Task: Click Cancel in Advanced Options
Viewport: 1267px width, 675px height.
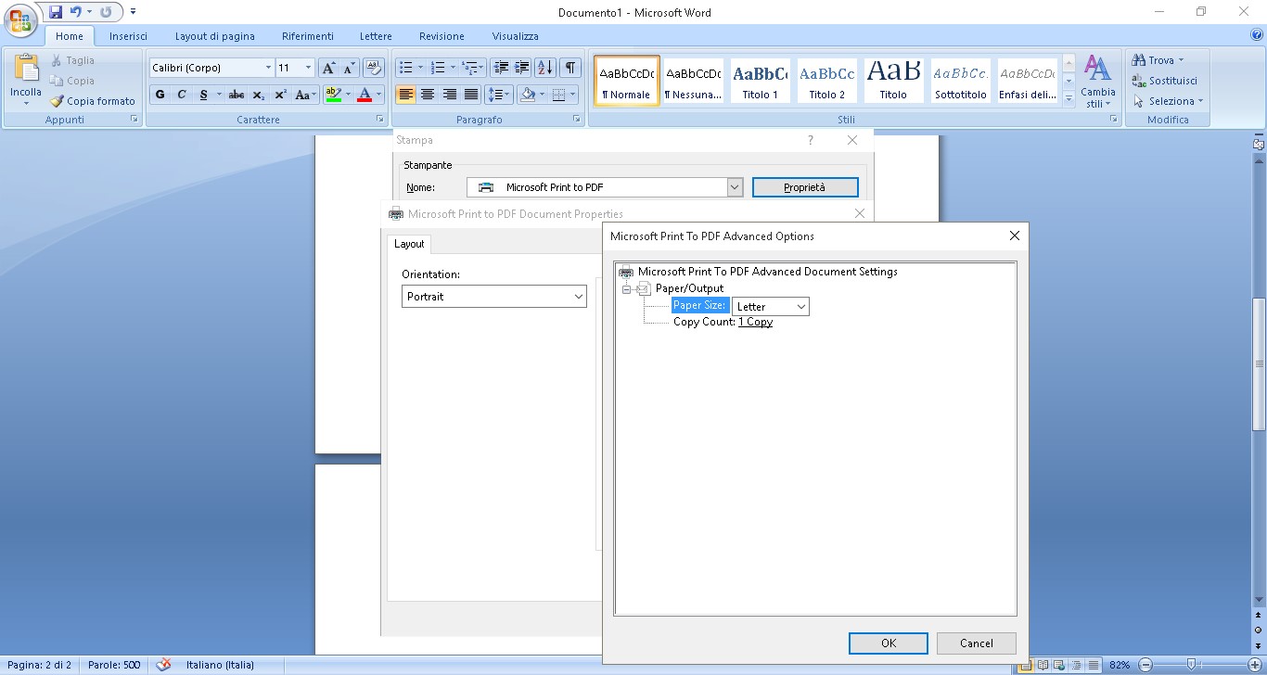Action: point(977,643)
